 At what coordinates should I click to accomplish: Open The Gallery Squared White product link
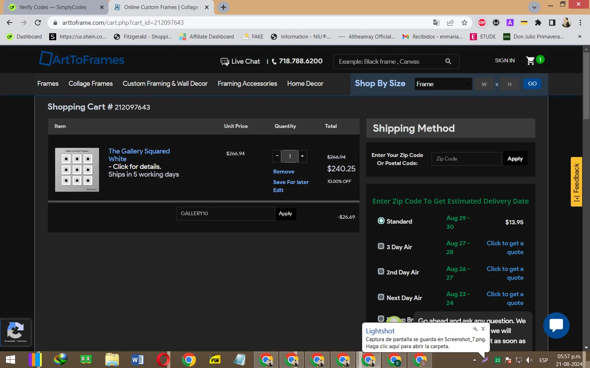139,155
